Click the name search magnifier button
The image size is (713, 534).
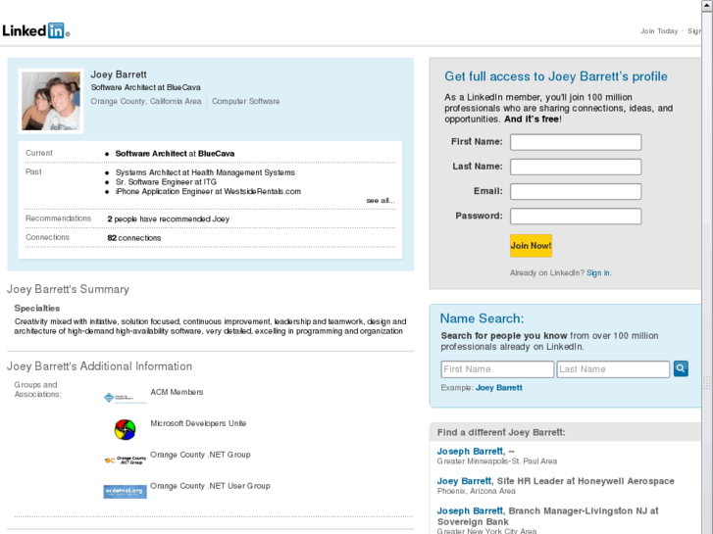coord(681,368)
